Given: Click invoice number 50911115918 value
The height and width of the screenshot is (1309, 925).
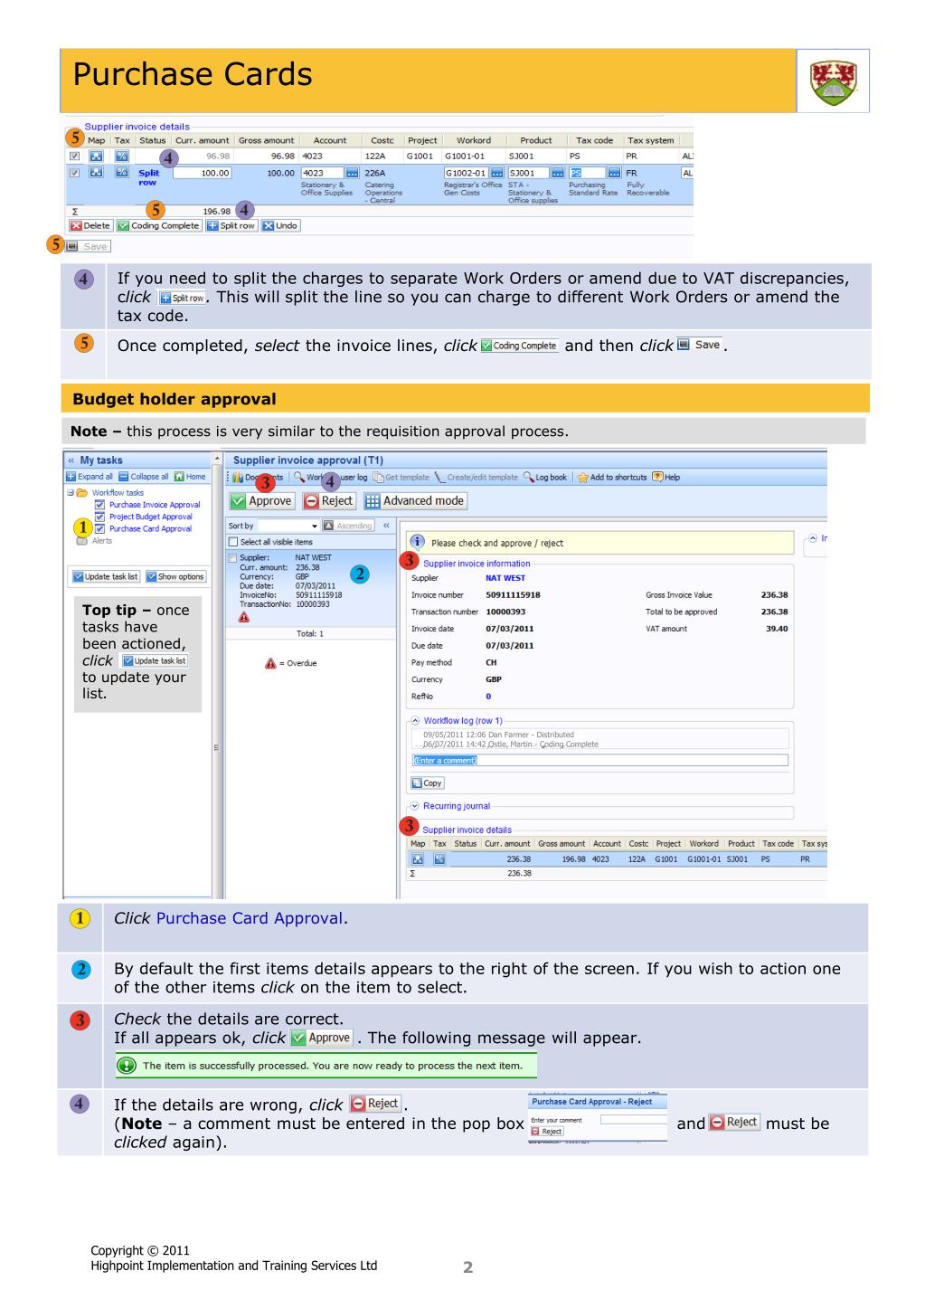Looking at the screenshot, I should [x=514, y=595].
